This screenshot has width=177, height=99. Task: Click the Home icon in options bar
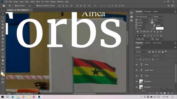tap(4, 6)
